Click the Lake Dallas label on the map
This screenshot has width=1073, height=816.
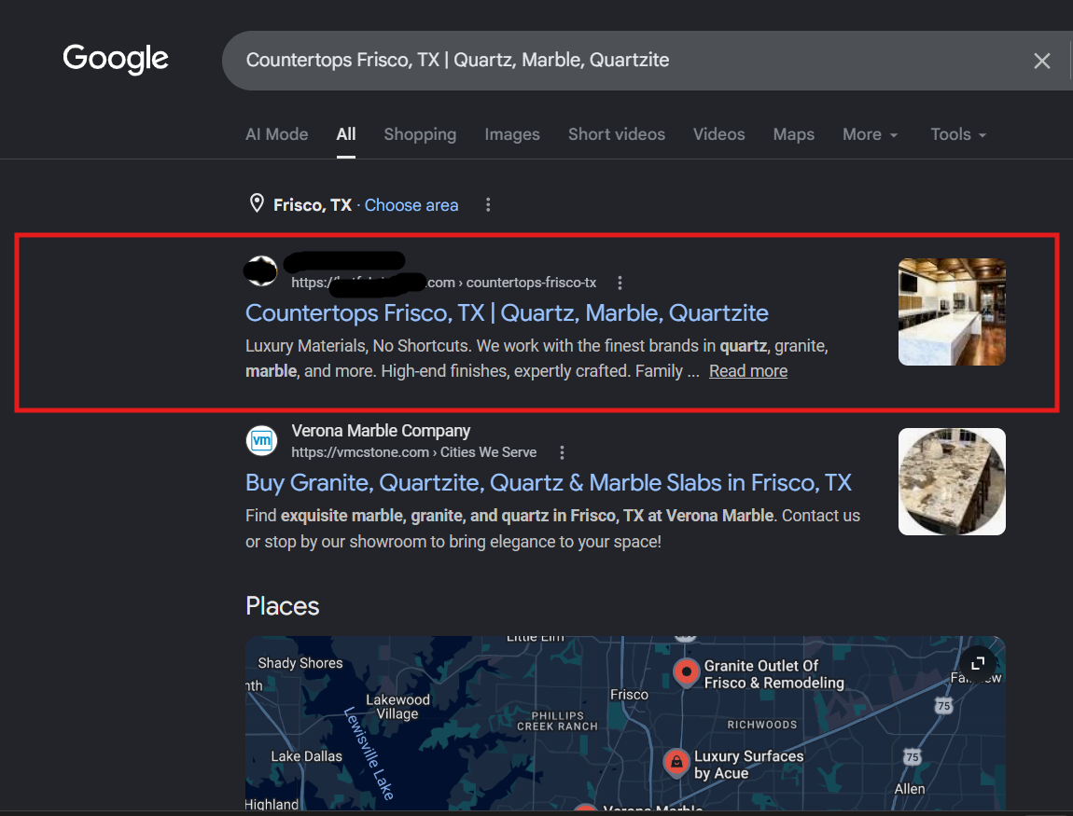[306, 756]
